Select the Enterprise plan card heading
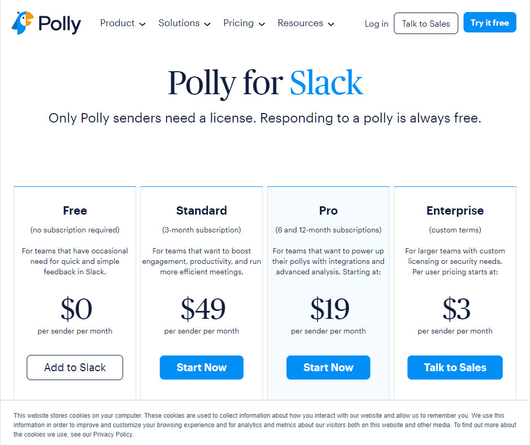The image size is (530, 445). (455, 210)
